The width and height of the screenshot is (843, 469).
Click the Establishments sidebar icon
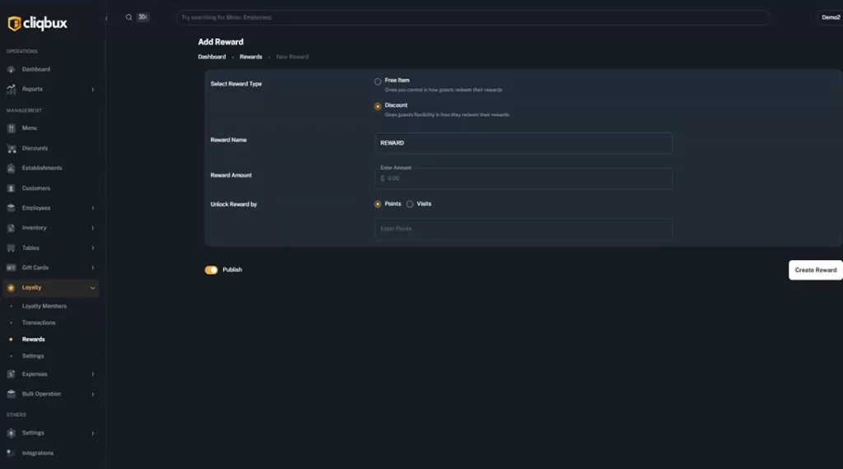pyautogui.click(x=12, y=168)
